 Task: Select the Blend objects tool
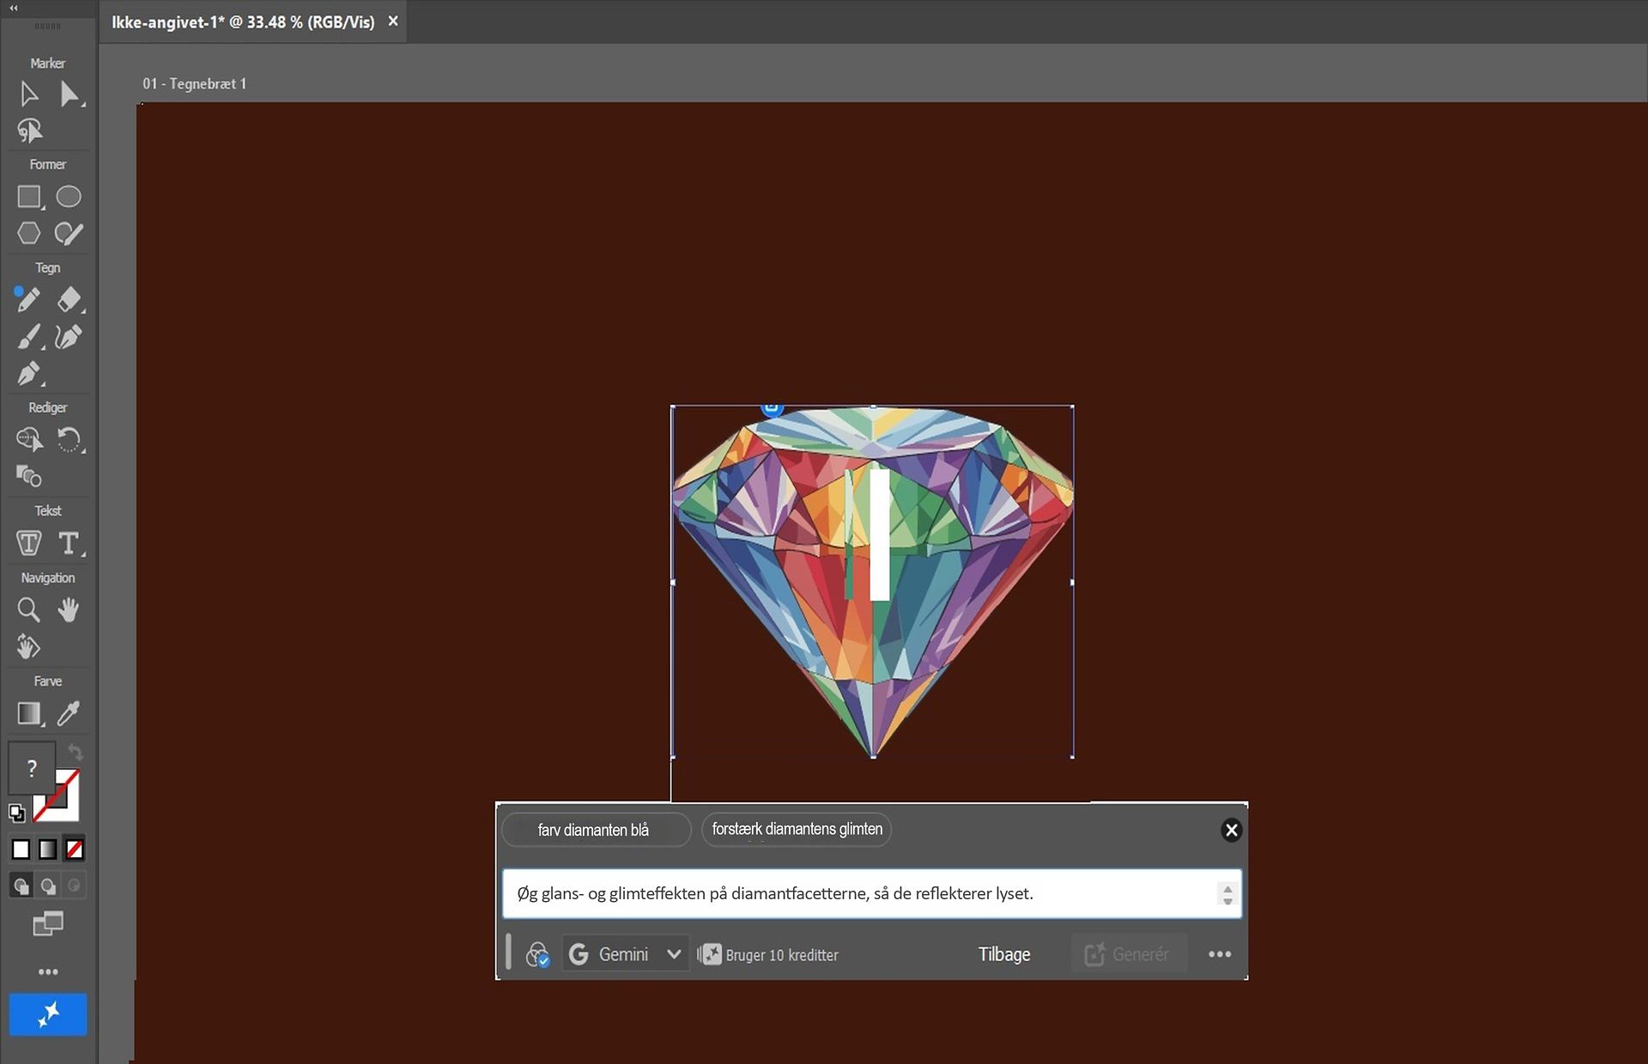coord(28,475)
